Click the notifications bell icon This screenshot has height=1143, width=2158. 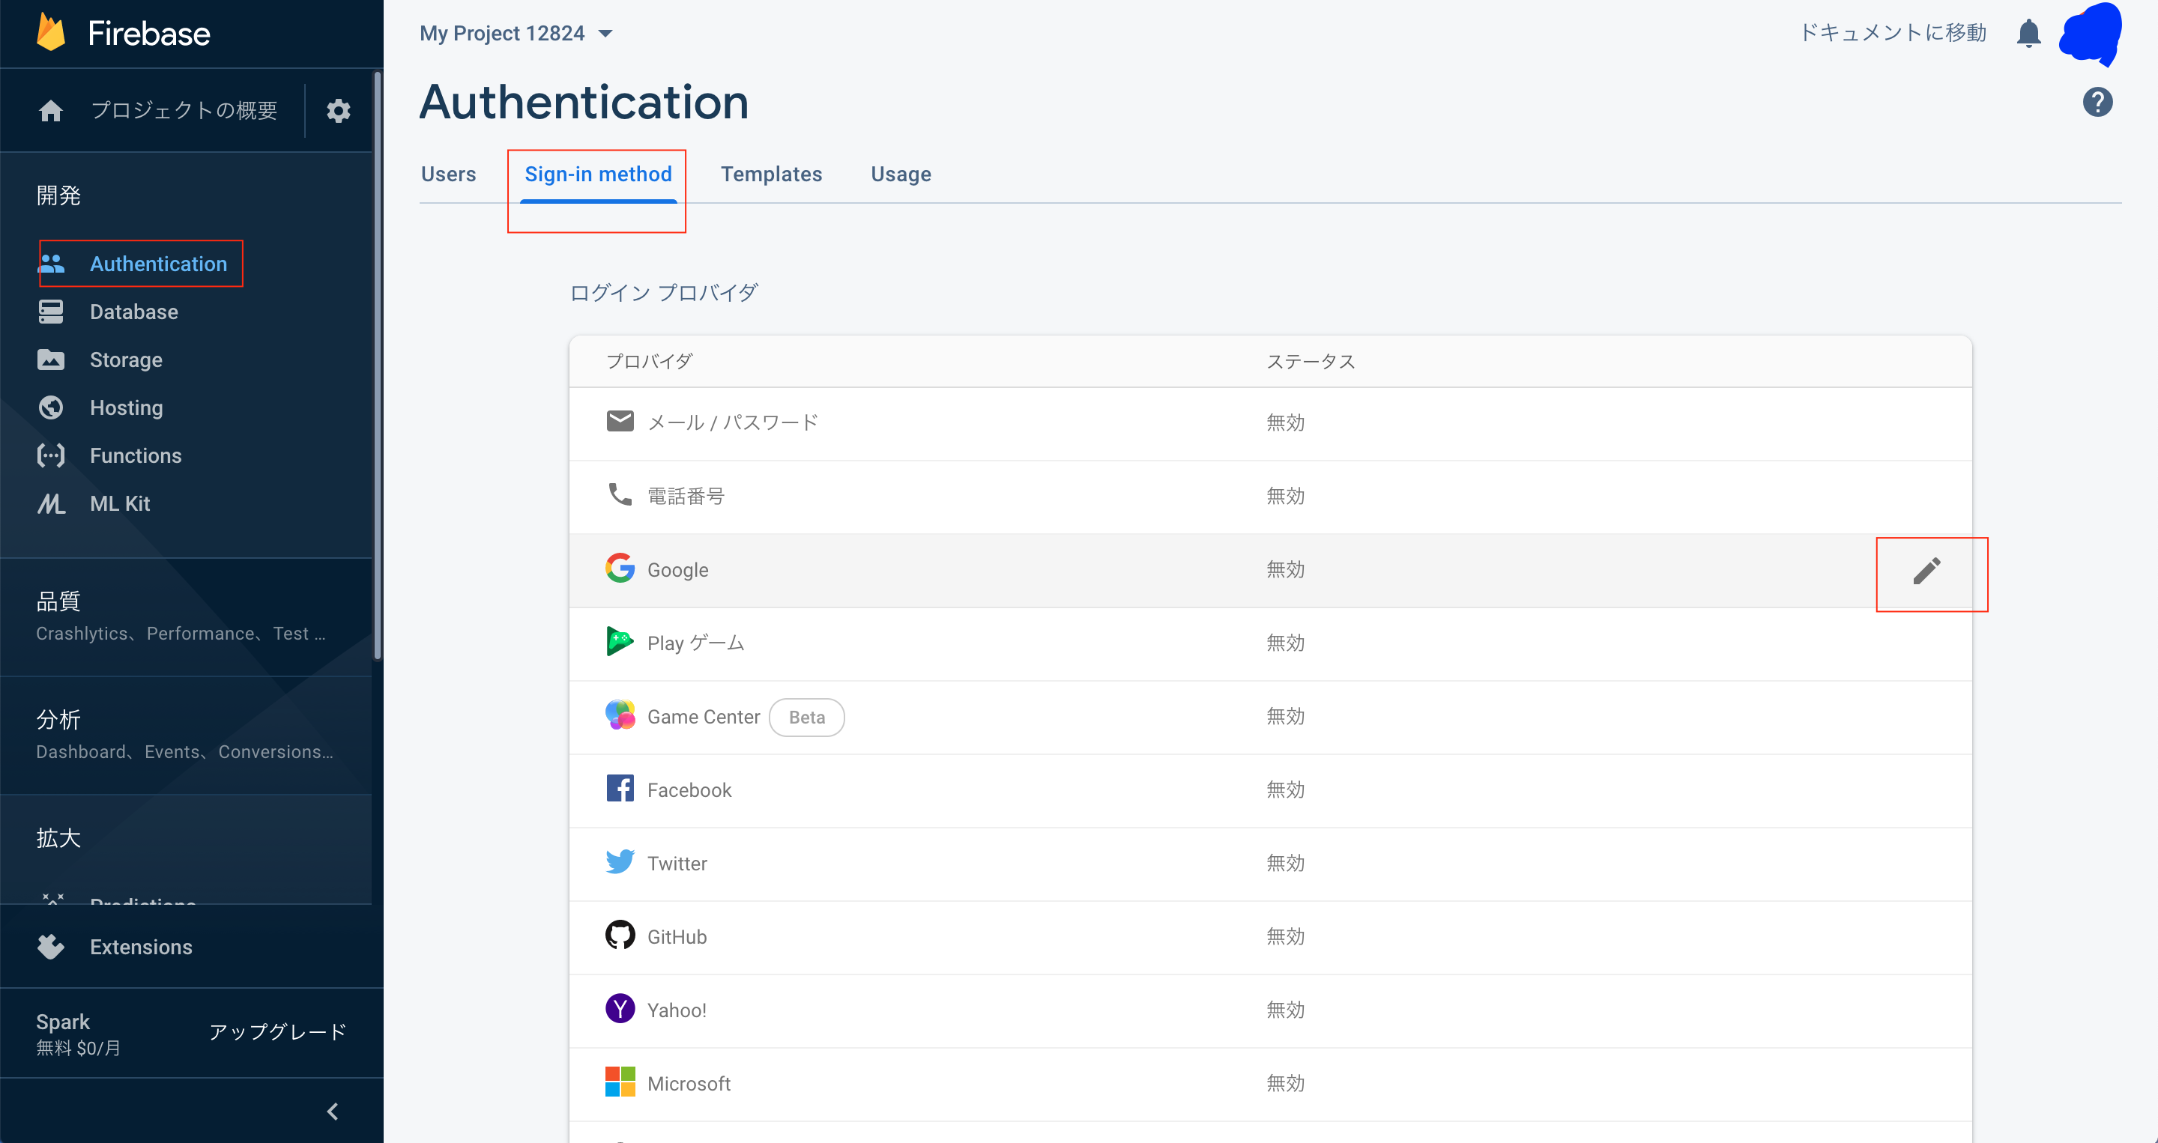2028,34
